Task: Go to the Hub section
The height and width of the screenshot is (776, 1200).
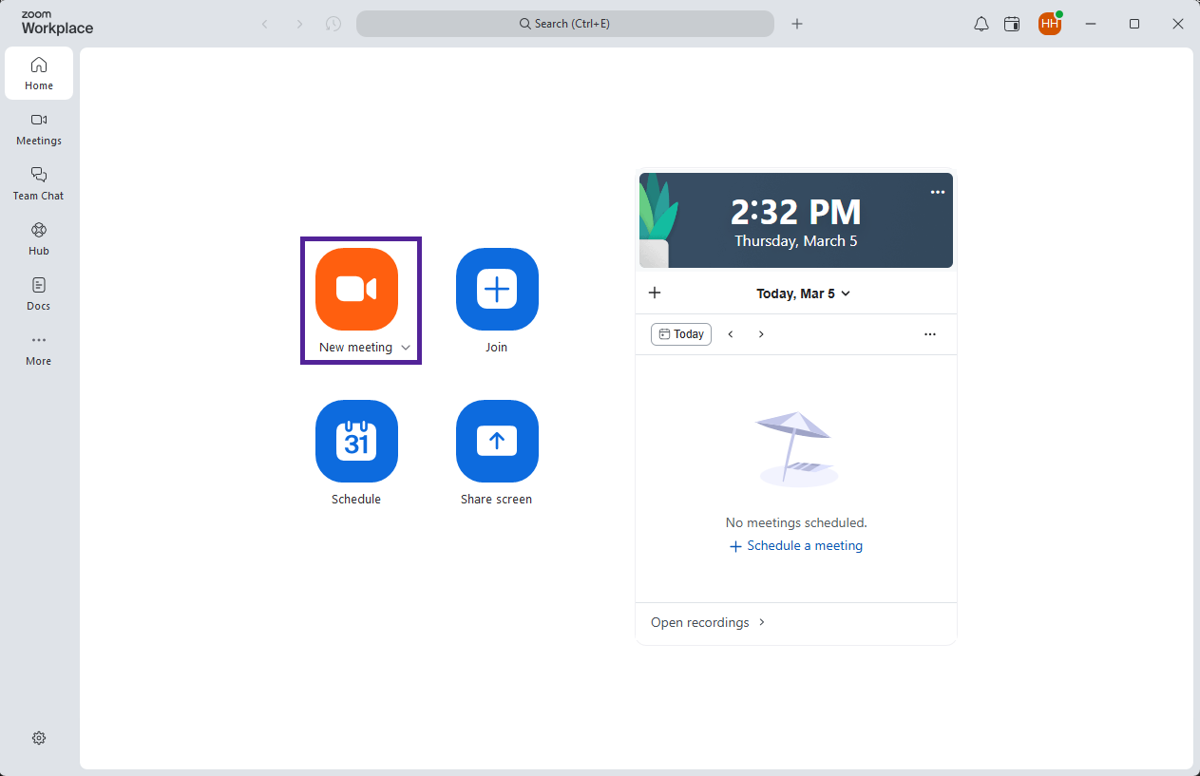Action: coord(38,238)
